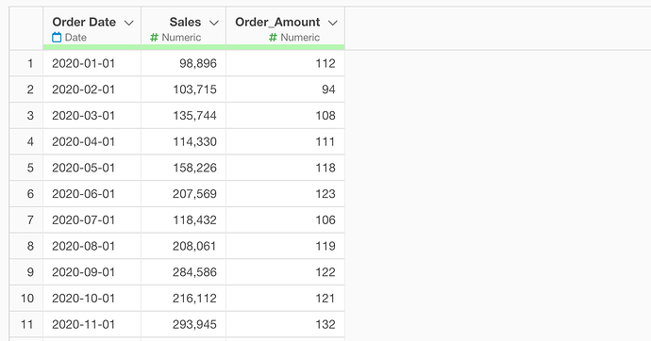The height and width of the screenshot is (341, 651).
Task: Expand the Order_Amount column menu chevron
Action: (x=332, y=23)
